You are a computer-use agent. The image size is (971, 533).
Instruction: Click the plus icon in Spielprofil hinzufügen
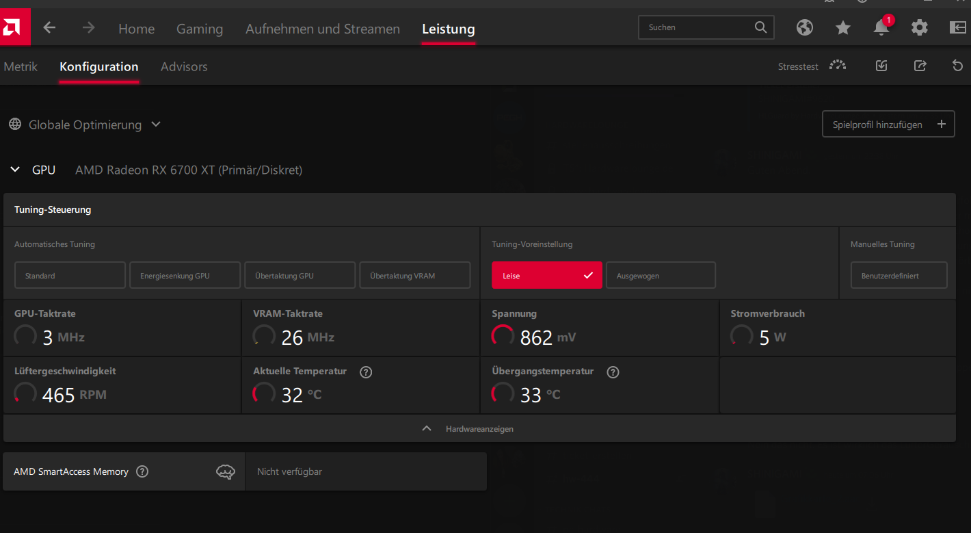tap(941, 125)
